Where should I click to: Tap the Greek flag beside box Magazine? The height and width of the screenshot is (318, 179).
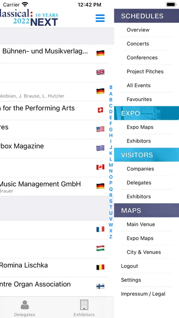click(x=100, y=148)
